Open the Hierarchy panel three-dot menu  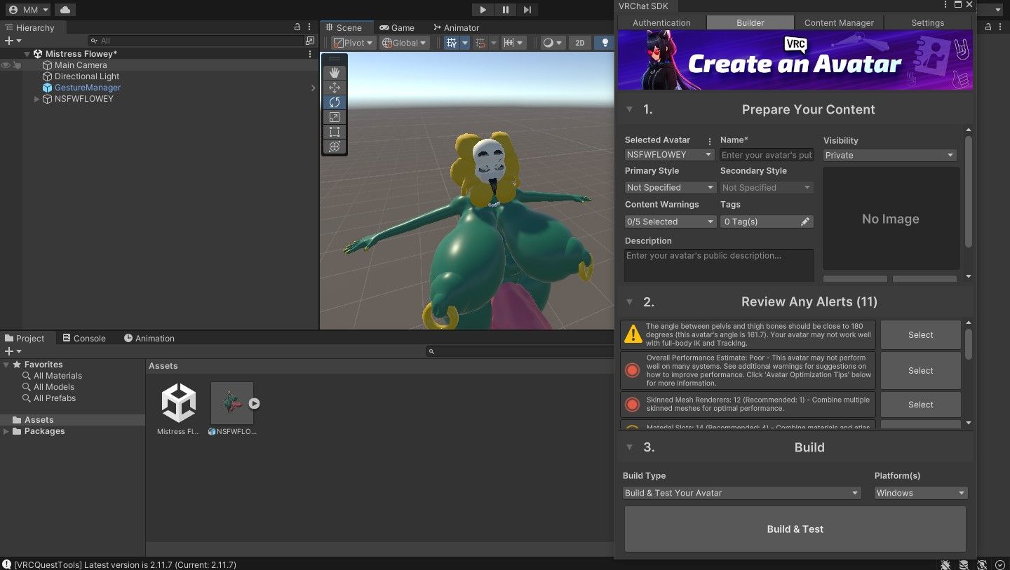tap(310, 27)
